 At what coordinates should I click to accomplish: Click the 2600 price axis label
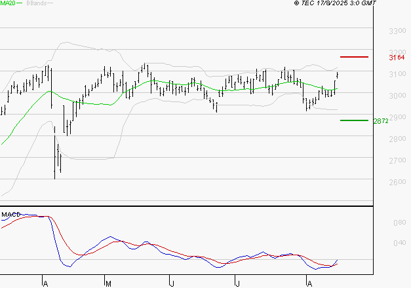tap(397, 182)
